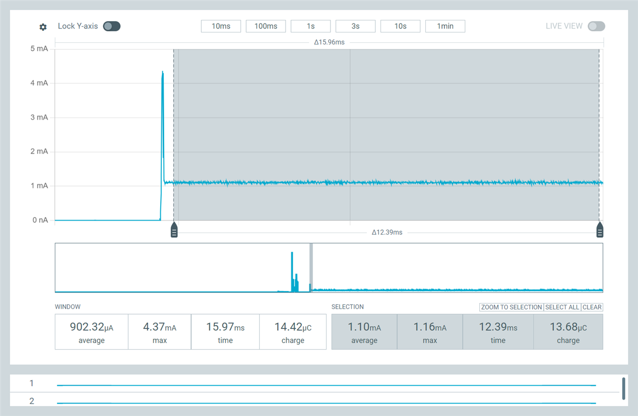Select digital channel 1 label
This screenshot has height=416, width=638.
coord(31,384)
